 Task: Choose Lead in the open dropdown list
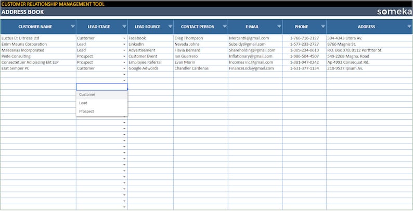(102, 103)
